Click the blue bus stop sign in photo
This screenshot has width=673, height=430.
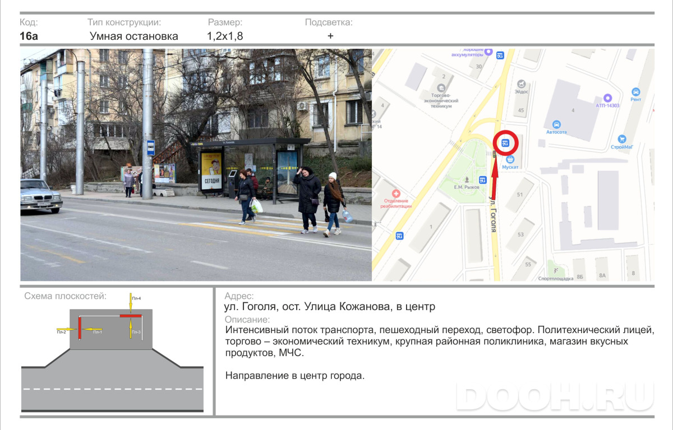click(x=151, y=148)
